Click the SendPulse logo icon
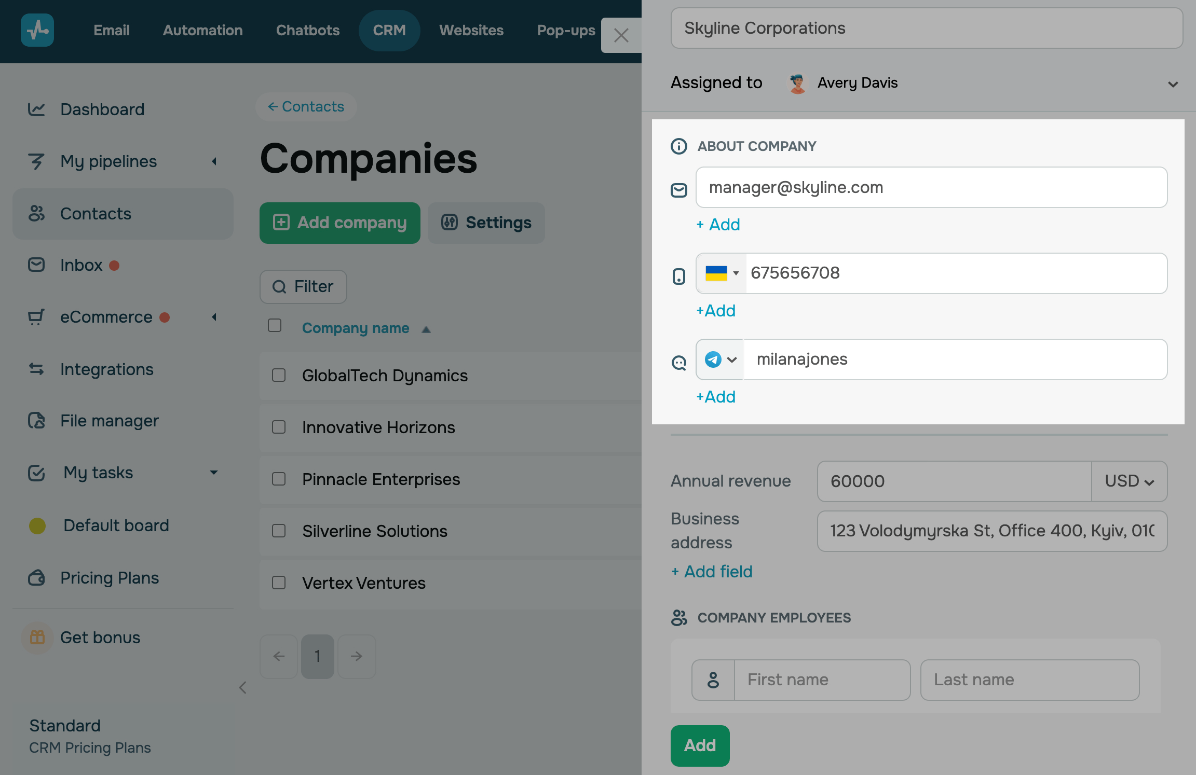This screenshot has height=775, width=1196. pyautogui.click(x=37, y=30)
